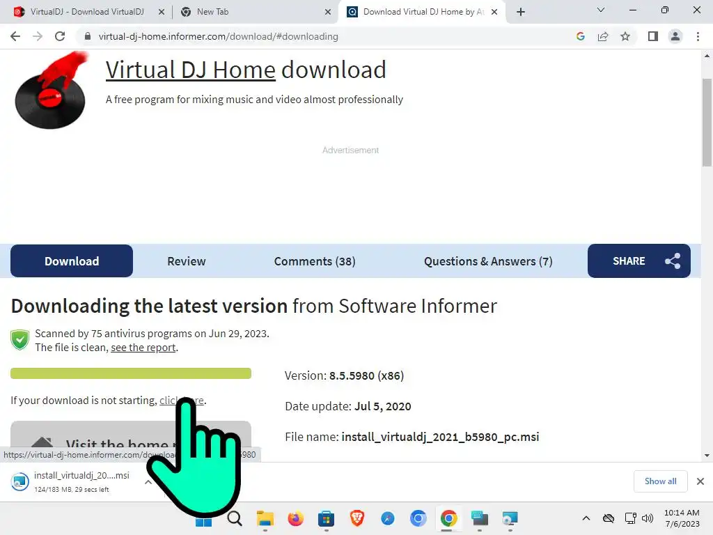Click version number 8.5.5980 (x86)
This screenshot has width=713, height=535.
(x=366, y=375)
